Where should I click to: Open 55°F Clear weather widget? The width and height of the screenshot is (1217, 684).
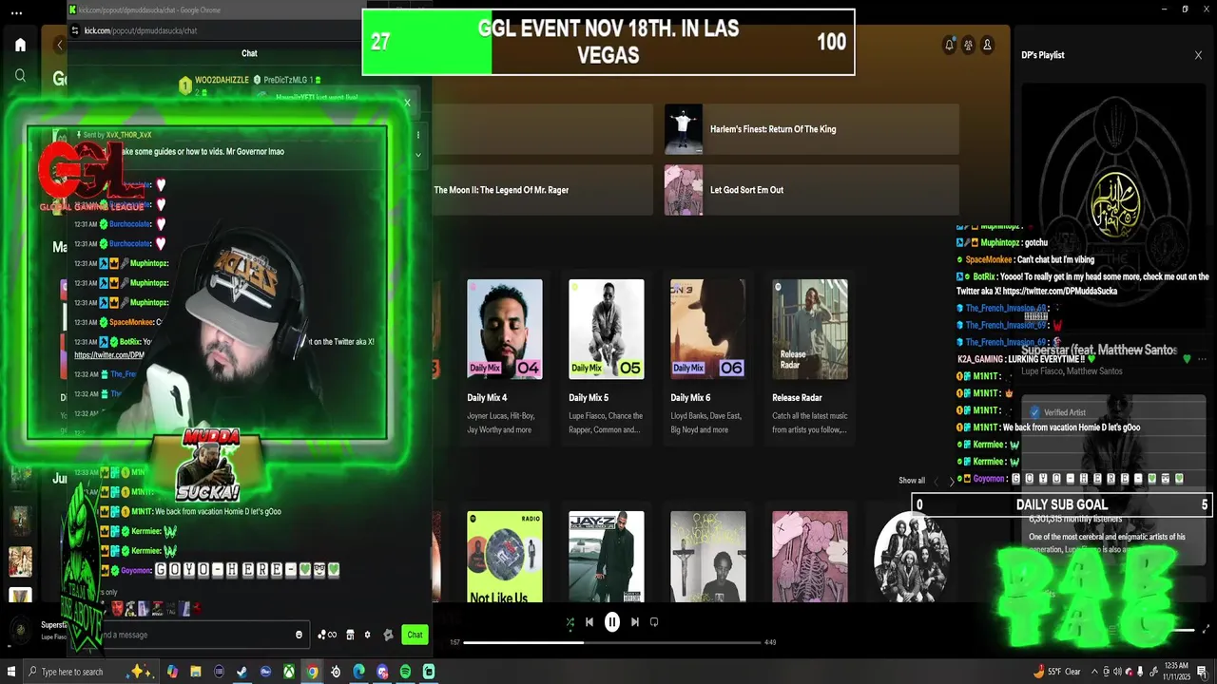[x=1057, y=672]
